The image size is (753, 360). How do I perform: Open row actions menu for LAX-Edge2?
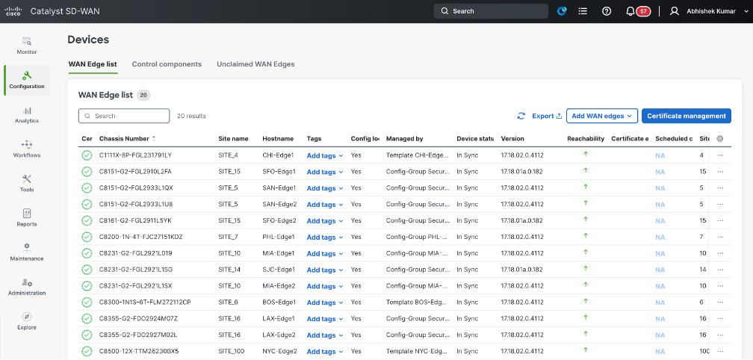(720, 335)
